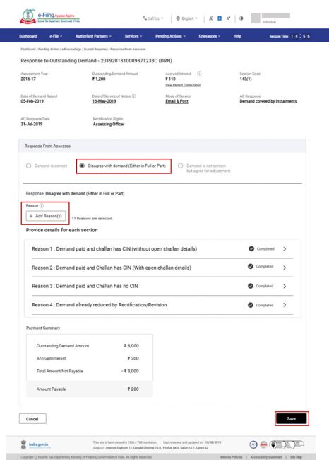Open Help in navigation bar

(237, 36)
